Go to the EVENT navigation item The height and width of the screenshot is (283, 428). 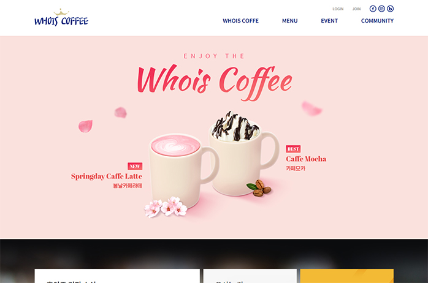click(329, 21)
